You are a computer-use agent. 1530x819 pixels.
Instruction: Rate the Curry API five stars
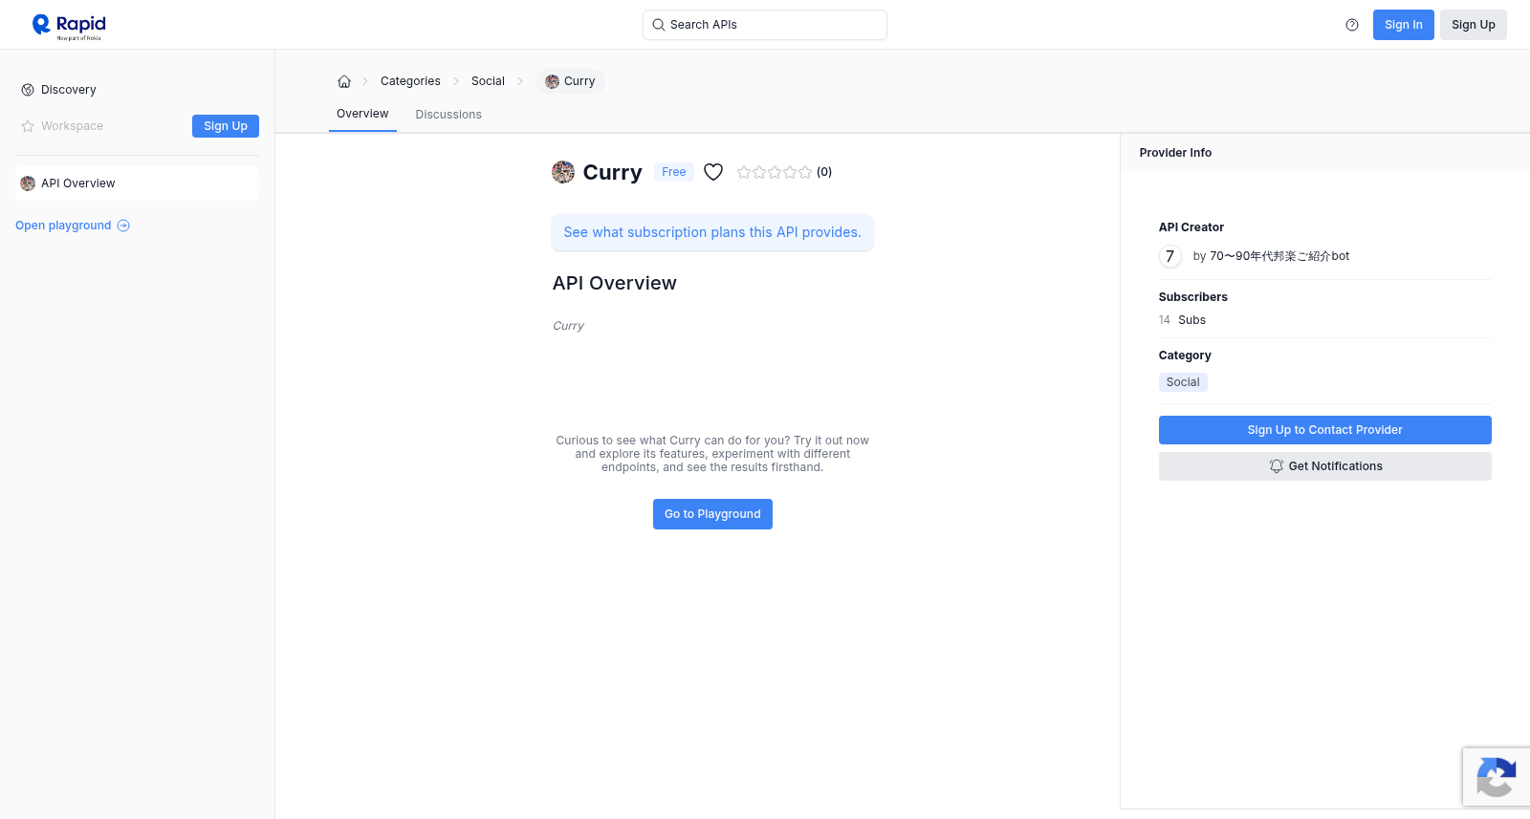coord(805,172)
